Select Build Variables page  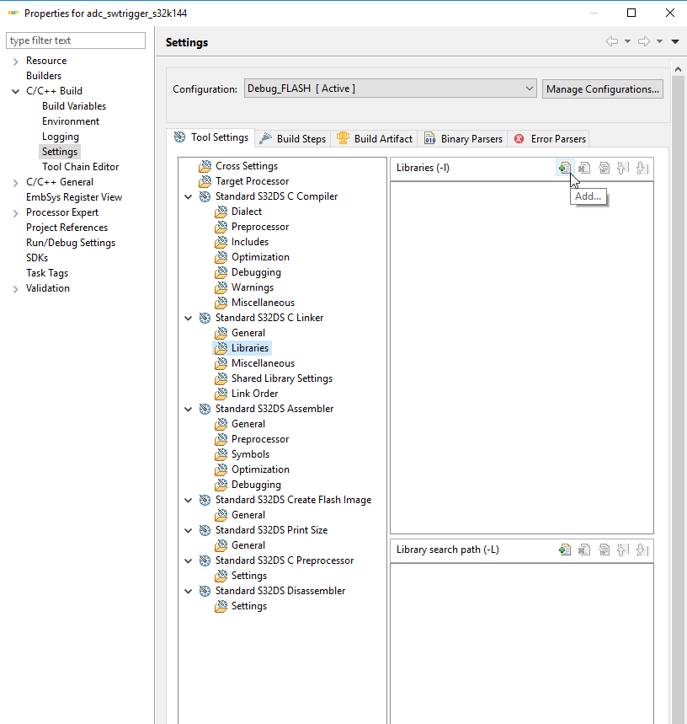point(74,106)
